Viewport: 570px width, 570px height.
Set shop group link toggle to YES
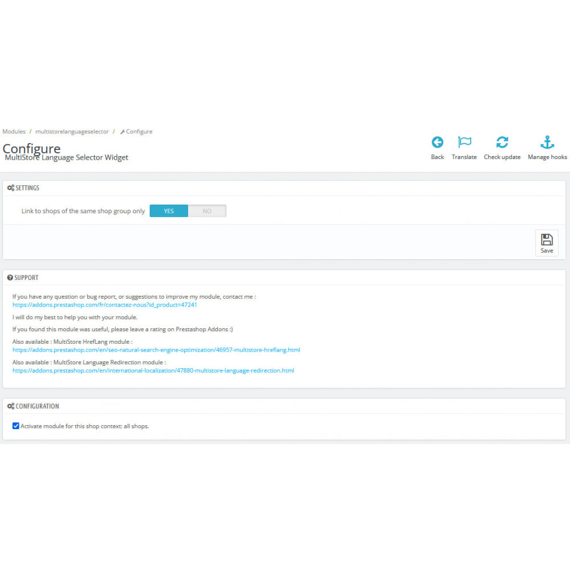169,211
